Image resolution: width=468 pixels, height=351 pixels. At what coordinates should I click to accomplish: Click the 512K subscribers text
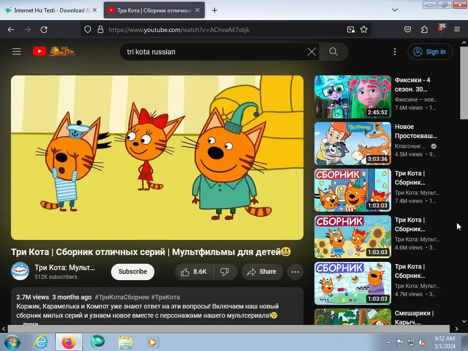(56, 277)
